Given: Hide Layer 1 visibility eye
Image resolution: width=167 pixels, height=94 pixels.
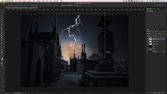Looking at the screenshot, I should (147, 49).
